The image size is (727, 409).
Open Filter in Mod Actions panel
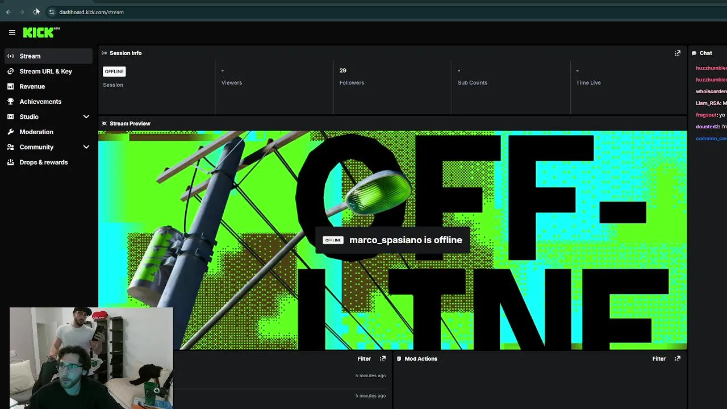coord(659,358)
